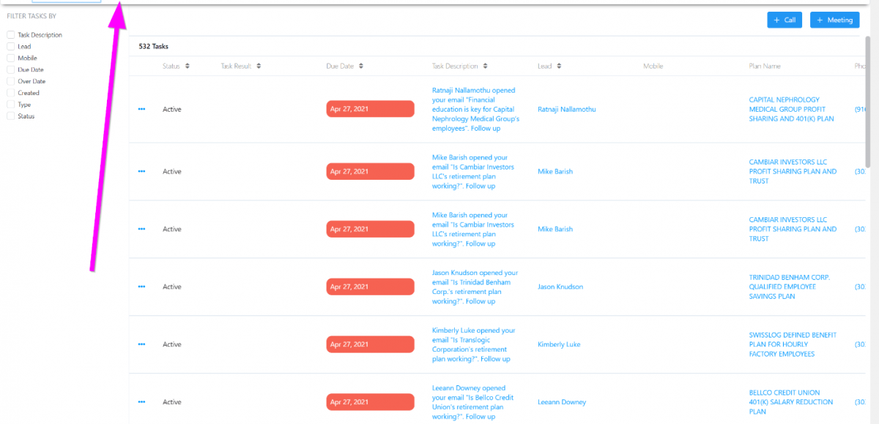
Task: Toggle the Status filter checkbox
Action: (x=11, y=116)
